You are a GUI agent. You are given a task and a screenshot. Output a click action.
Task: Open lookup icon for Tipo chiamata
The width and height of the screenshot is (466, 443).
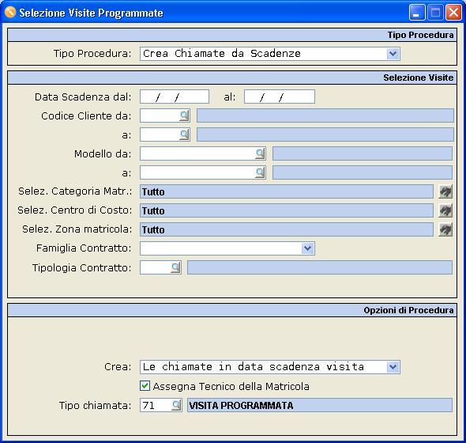176,405
